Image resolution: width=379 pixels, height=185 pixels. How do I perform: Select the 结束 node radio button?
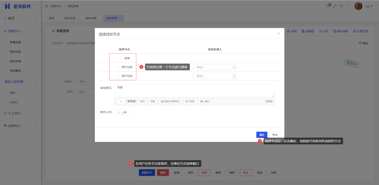(120, 58)
